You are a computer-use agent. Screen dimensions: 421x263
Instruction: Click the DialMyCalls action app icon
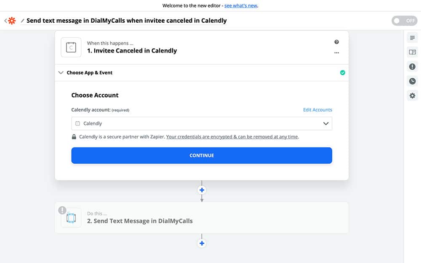[x=71, y=218]
